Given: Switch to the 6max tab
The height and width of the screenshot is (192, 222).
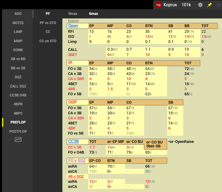Looking at the screenshot, I should coord(94,14).
